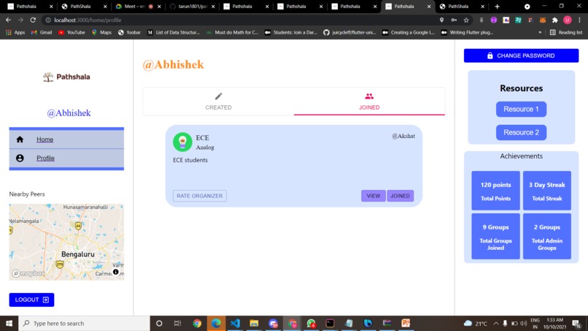Viewport: 588px width, 331px height.
Task: Switch to the Created tab
Action: (218, 102)
